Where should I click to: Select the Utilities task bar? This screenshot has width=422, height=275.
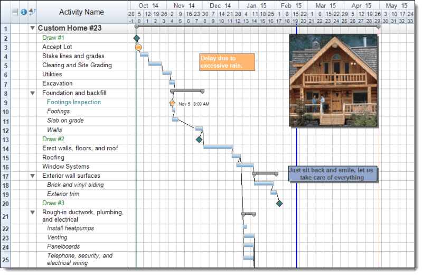coord(167,73)
